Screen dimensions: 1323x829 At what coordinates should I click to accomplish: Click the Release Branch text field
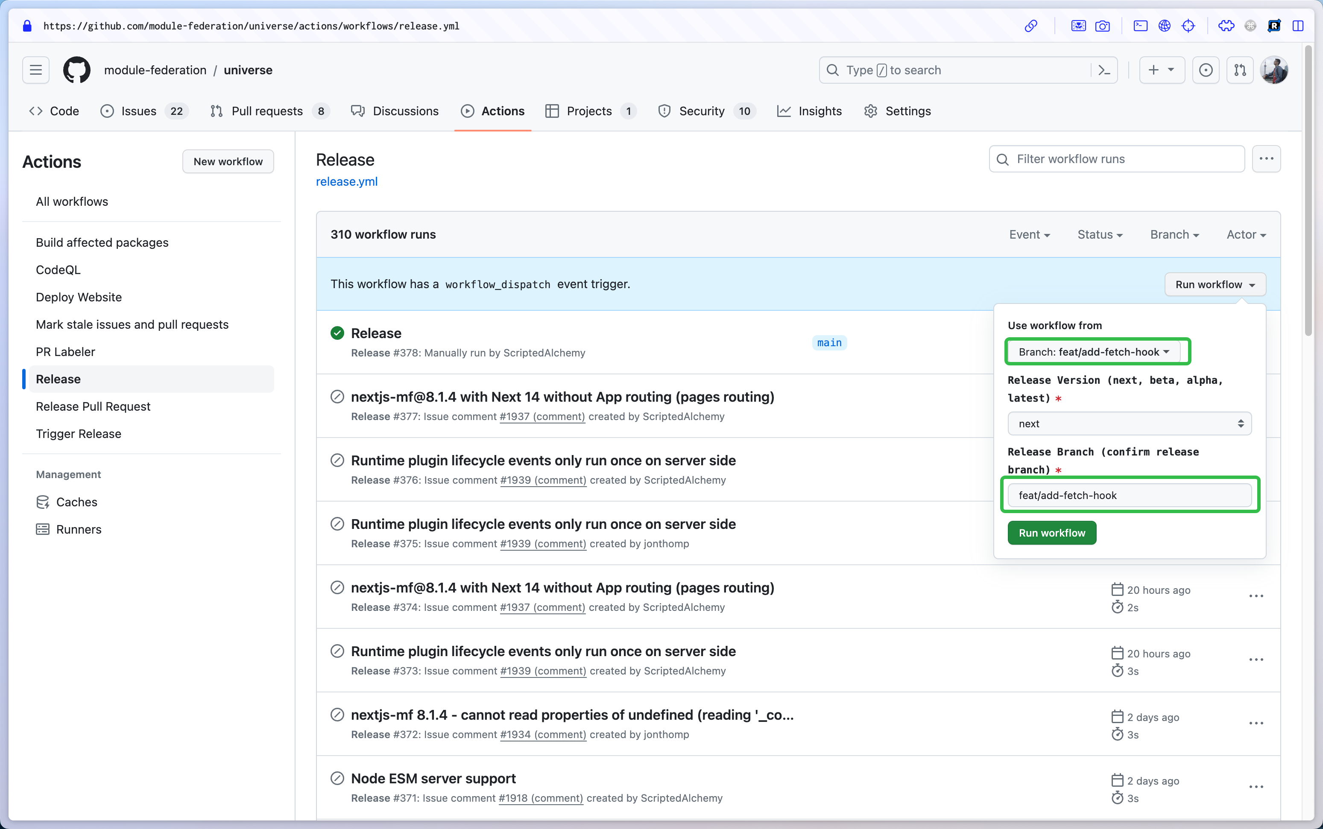(x=1130, y=496)
